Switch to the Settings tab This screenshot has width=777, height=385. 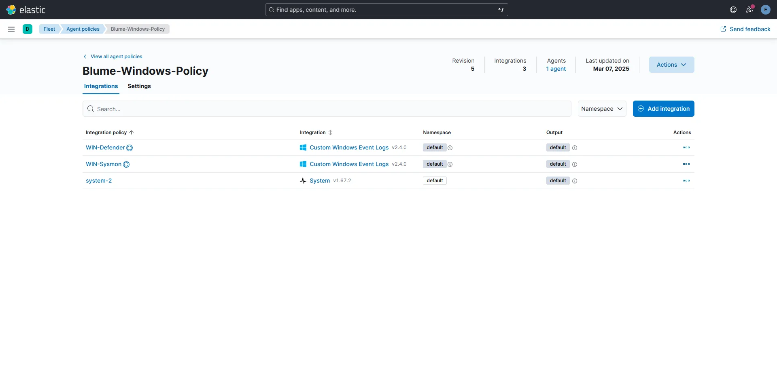(139, 86)
